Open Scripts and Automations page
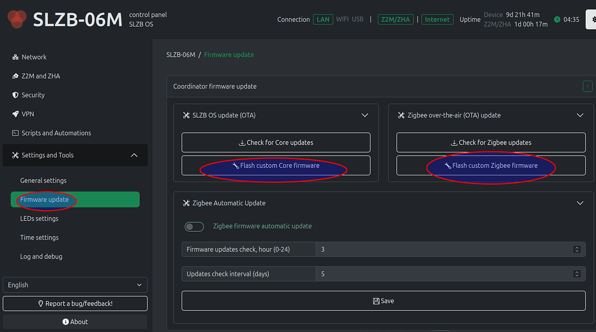Viewport: 596px width, 332px height. [57, 133]
